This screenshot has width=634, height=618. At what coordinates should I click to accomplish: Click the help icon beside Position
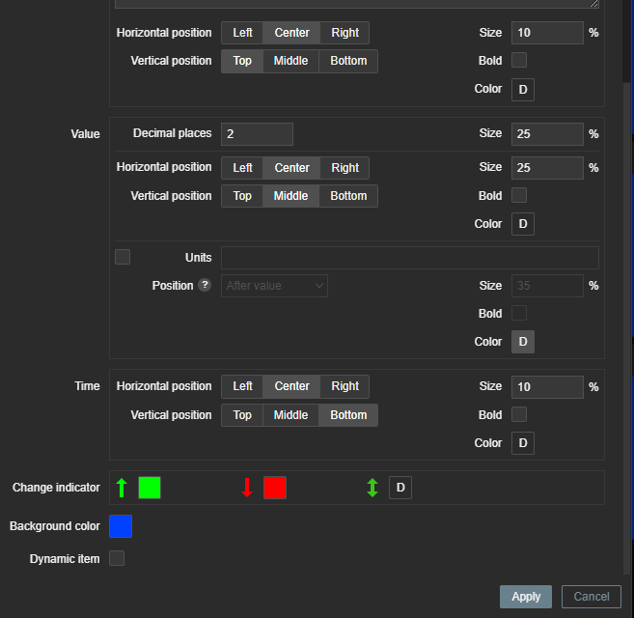(x=205, y=286)
